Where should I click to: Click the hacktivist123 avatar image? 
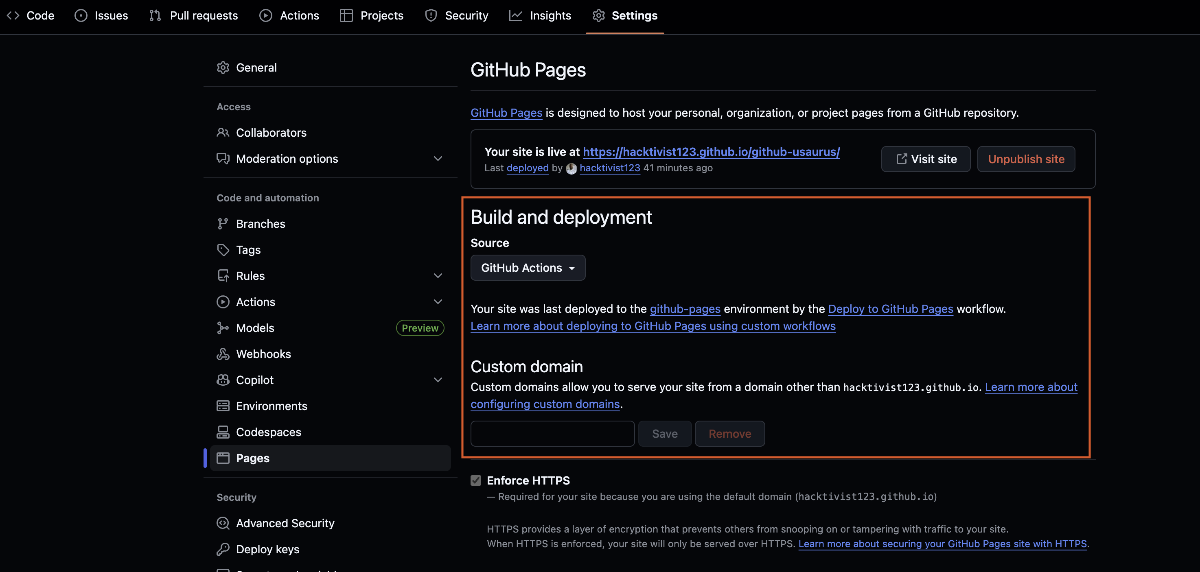571,168
